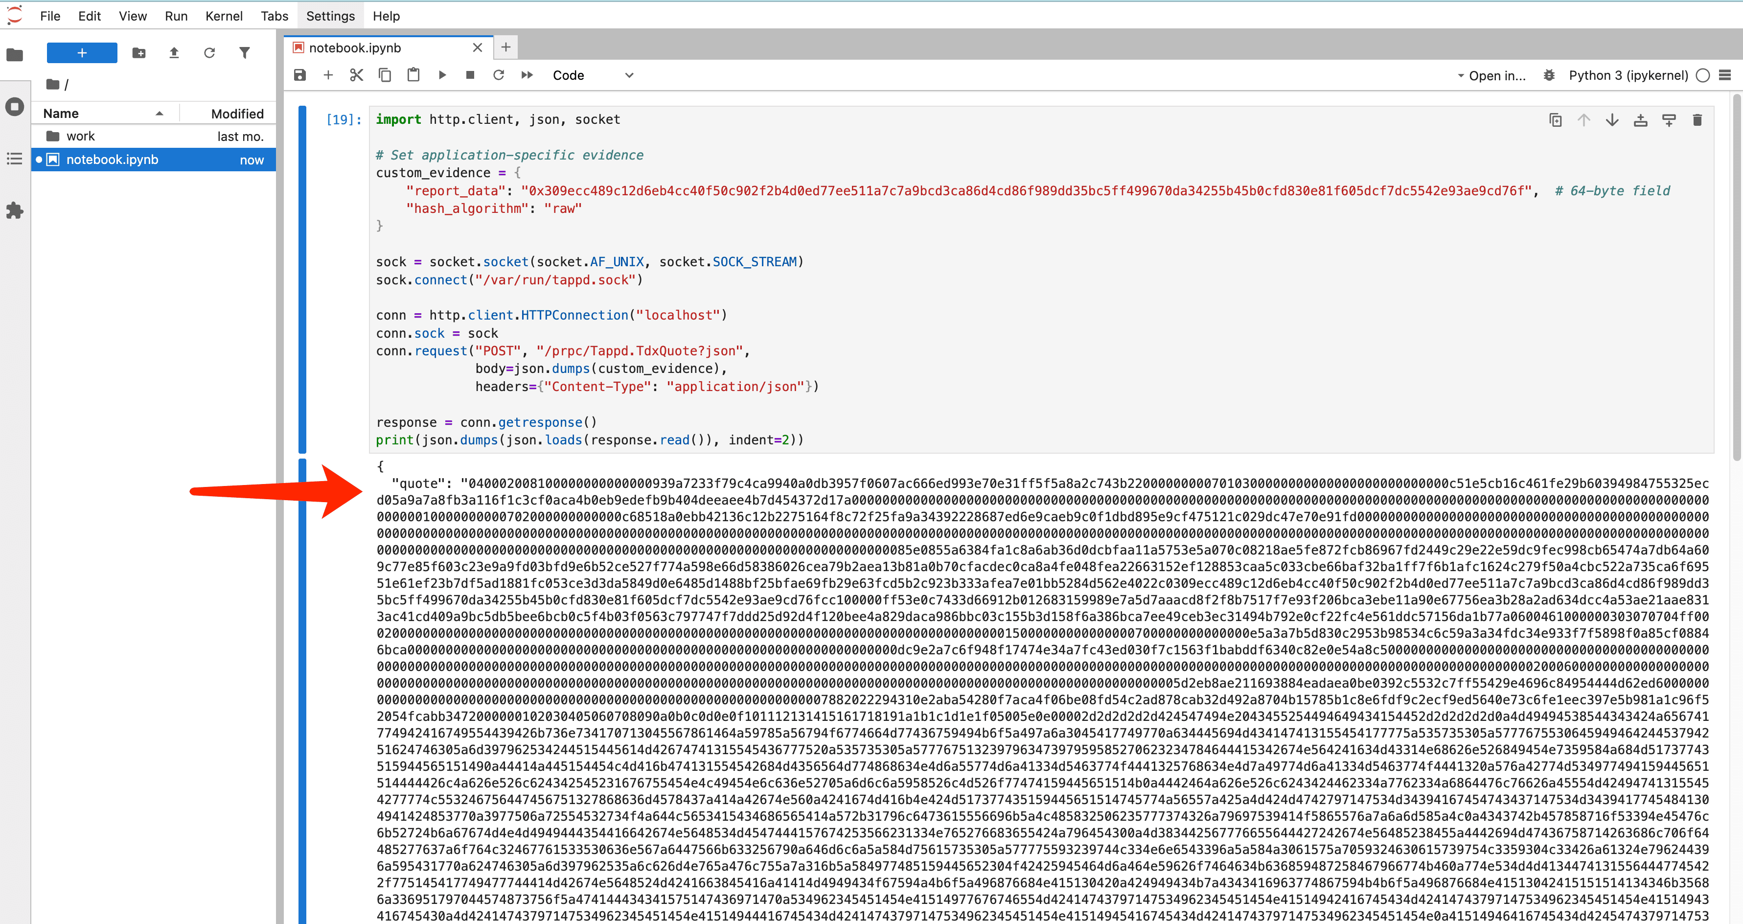Click the blue new launcher plus button
This screenshot has width=1743, height=924.
click(x=82, y=53)
